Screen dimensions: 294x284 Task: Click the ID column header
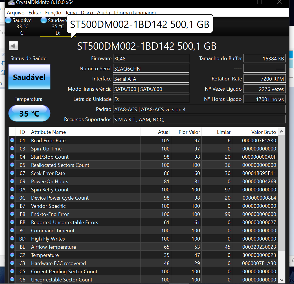point(22,132)
